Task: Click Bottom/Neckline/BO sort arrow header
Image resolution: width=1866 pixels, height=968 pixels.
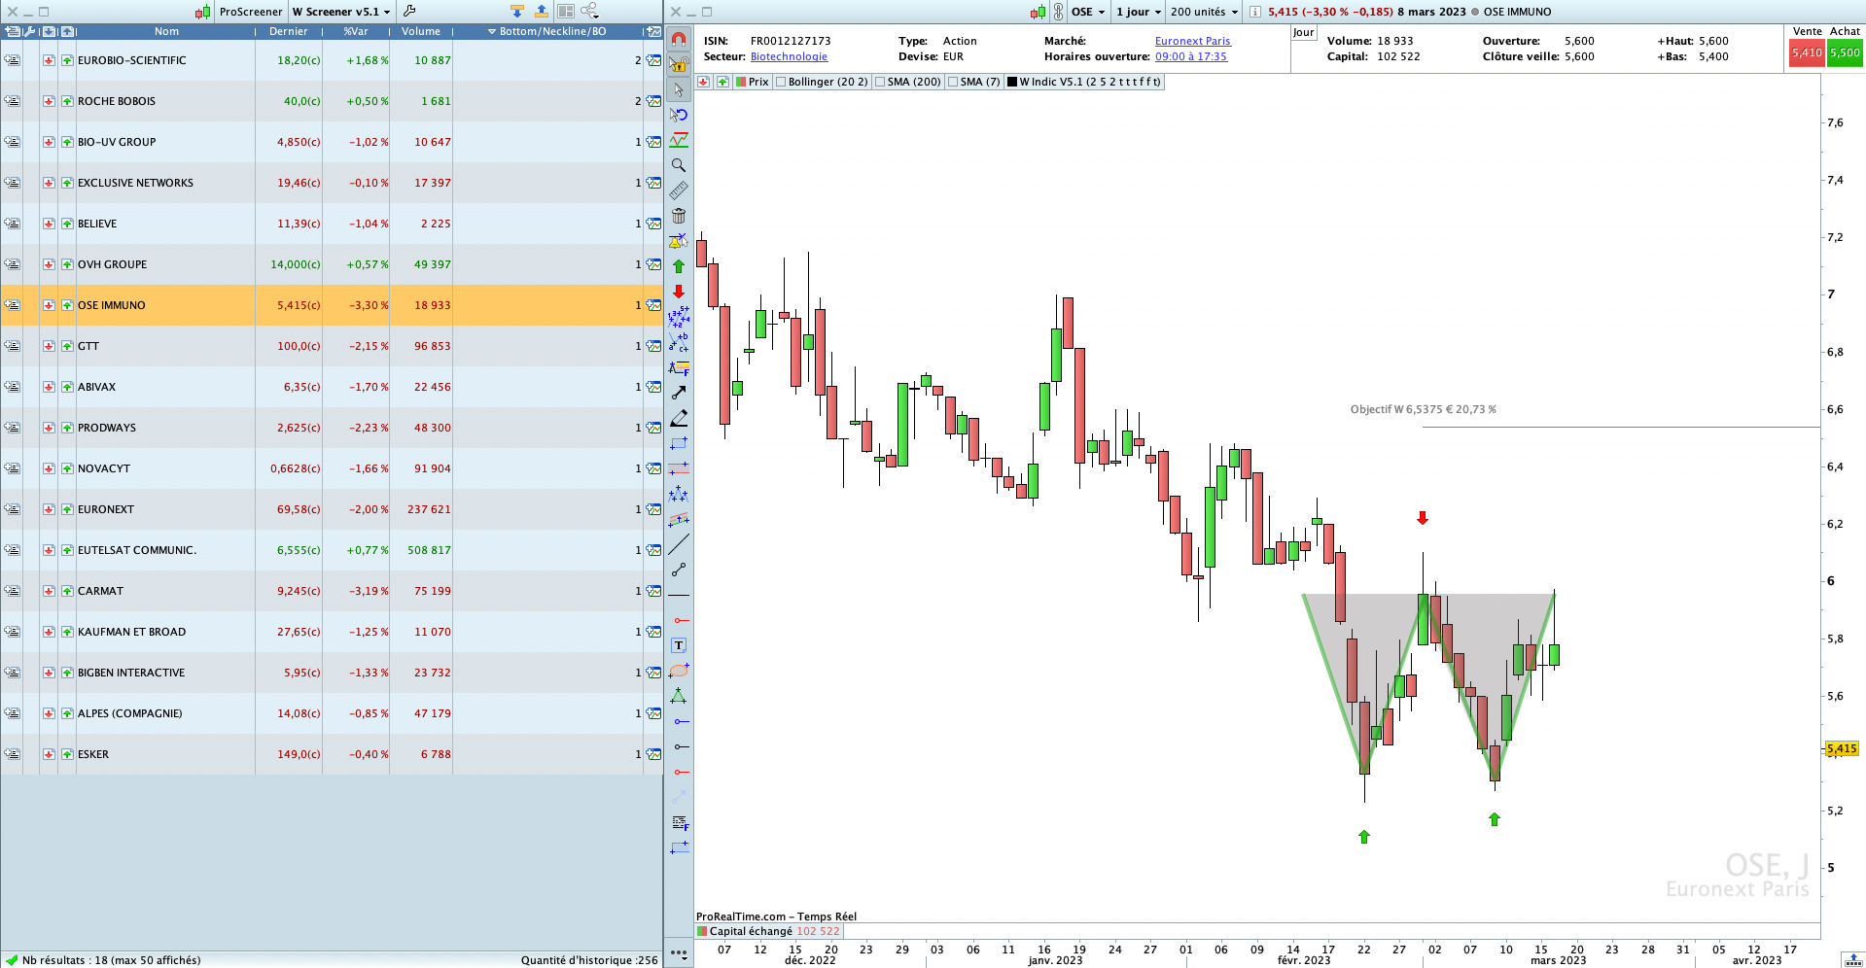Action: click(491, 31)
